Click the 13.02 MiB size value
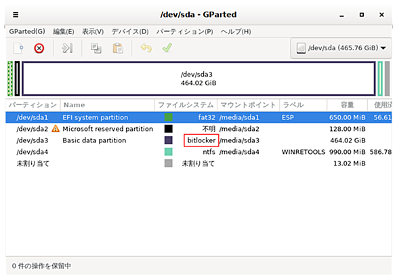This screenshot has width=397, height=280. [x=350, y=163]
